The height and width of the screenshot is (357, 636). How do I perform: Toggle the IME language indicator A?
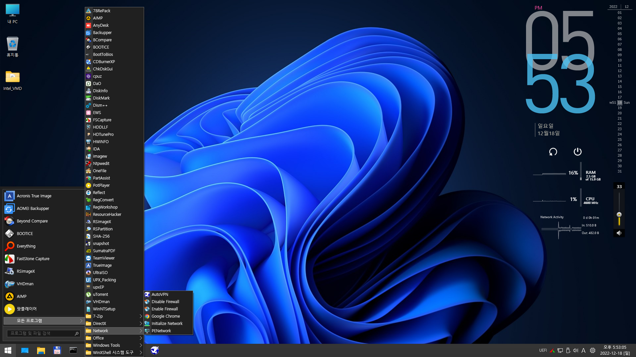[583, 350]
